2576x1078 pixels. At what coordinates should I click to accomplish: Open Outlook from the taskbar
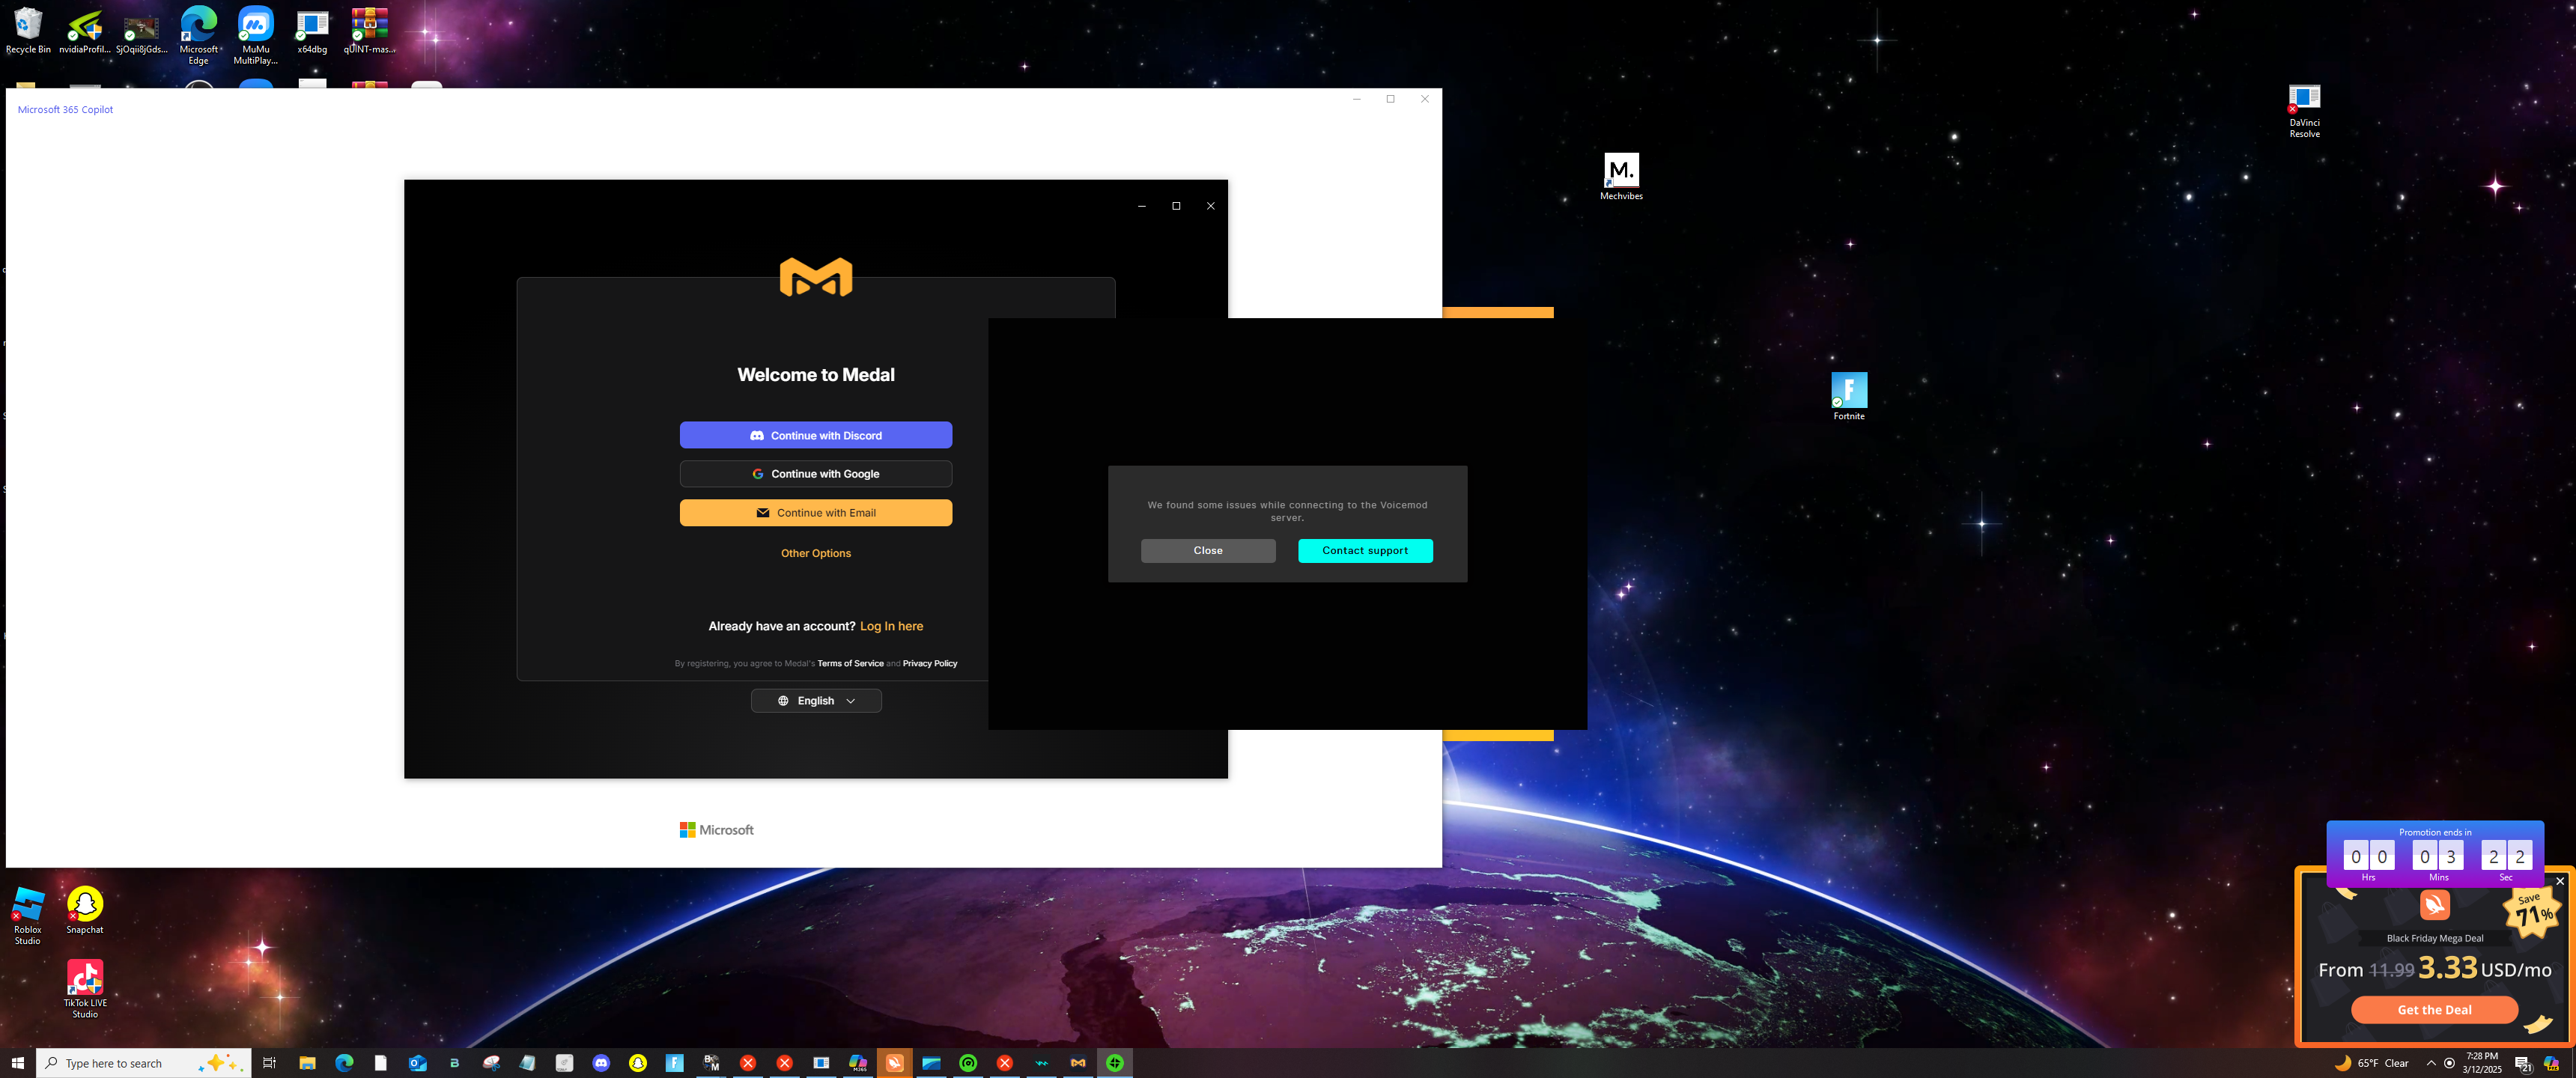click(x=418, y=1063)
